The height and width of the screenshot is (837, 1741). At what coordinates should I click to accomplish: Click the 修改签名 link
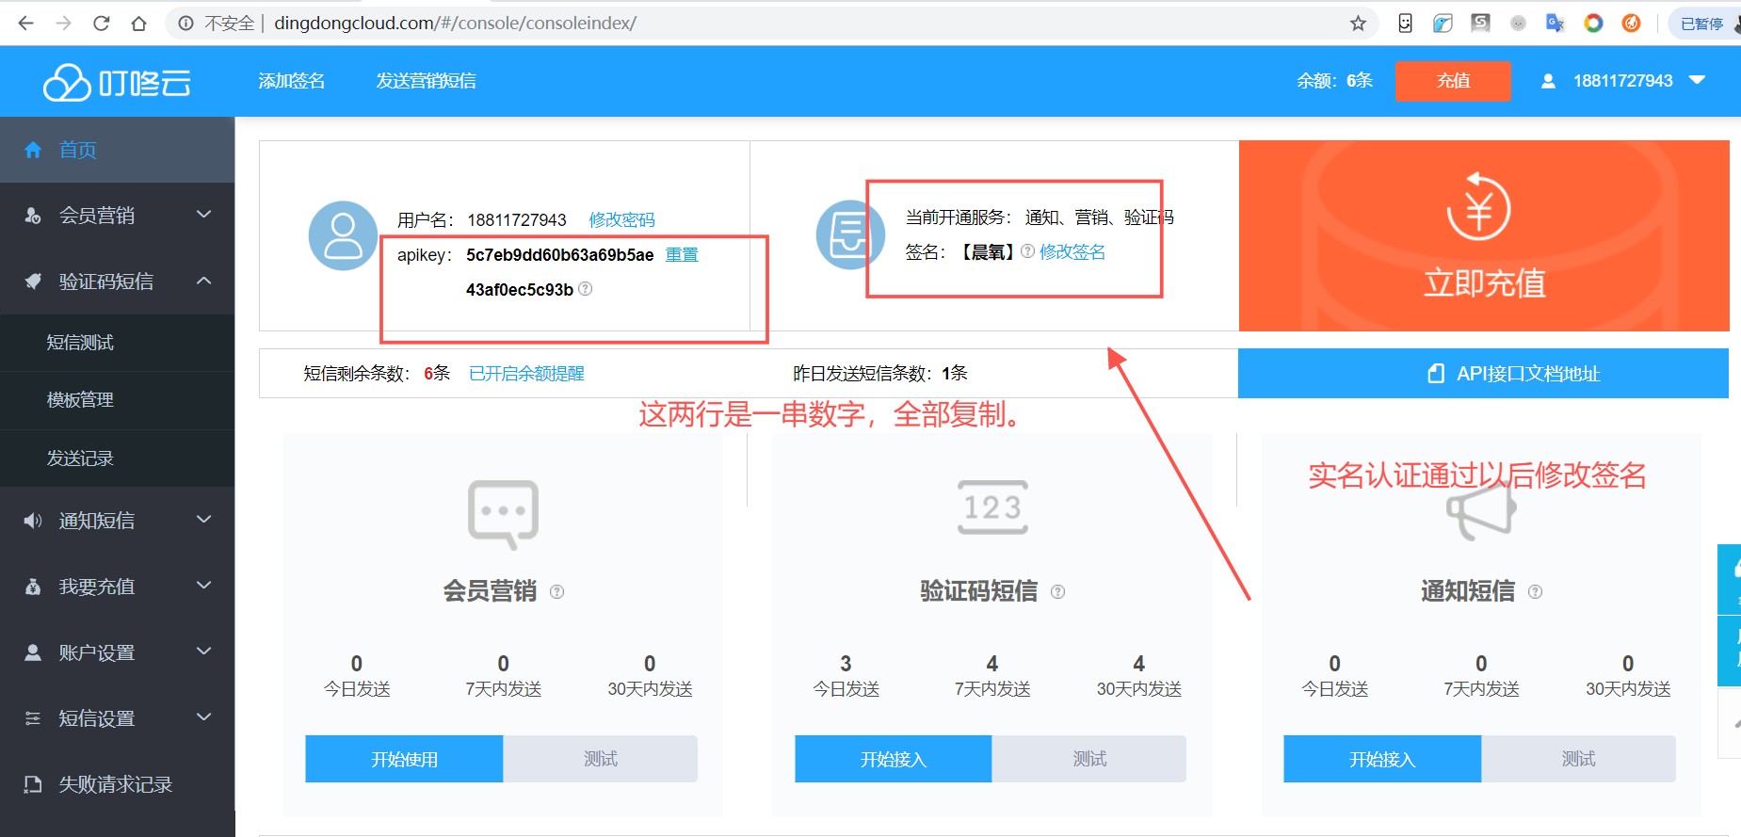click(x=1072, y=251)
